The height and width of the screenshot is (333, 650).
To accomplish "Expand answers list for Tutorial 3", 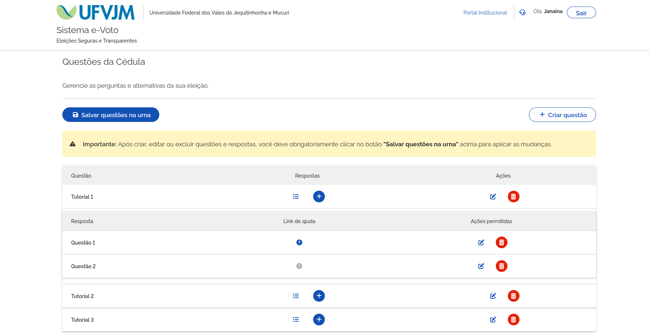I will coord(296,320).
